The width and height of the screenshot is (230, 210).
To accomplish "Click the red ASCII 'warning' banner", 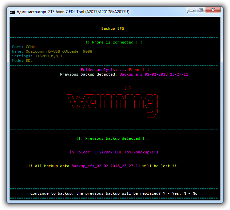I will pyautogui.click(x=113, y=102).
